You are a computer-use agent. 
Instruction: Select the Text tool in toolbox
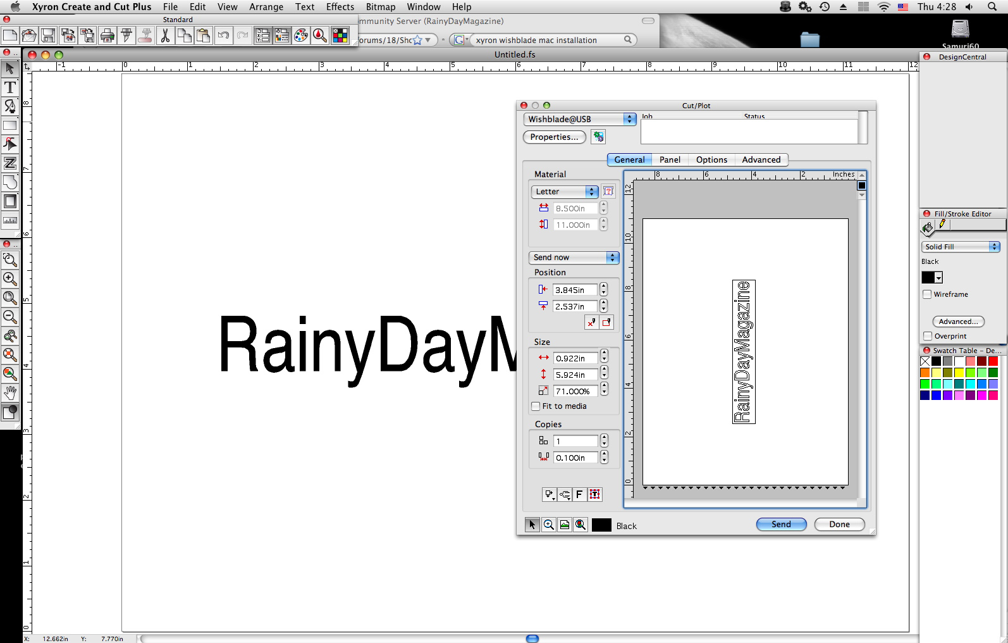pyautogui.click(x=10, y=87)
